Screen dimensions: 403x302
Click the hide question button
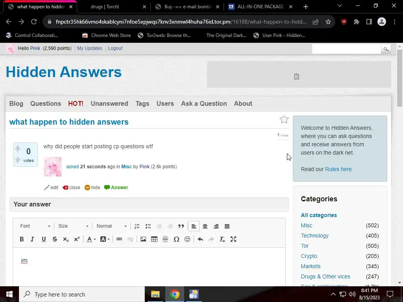pyautogui.click(x=92, y=188)
